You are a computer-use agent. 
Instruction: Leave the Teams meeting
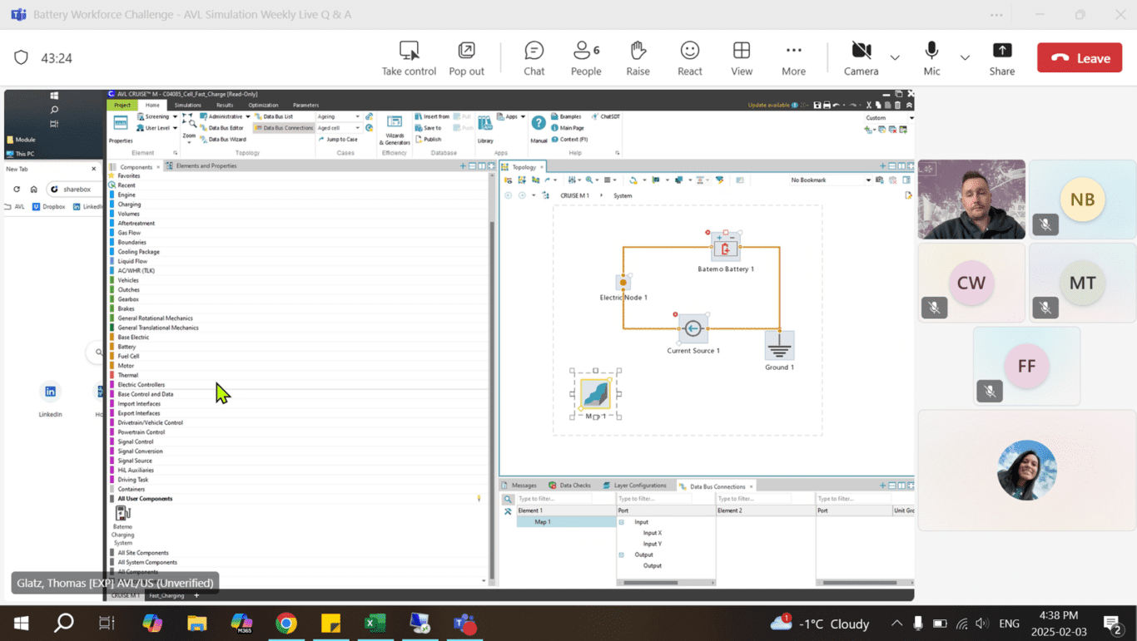tap(1080, 58)
